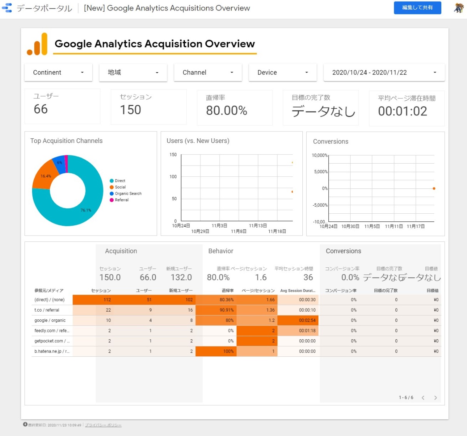Open the Channel filter dropdown

click(x=208, y=72)
